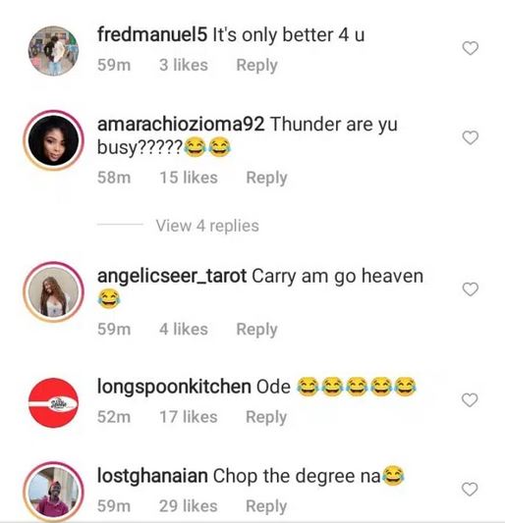Like lostghanaian's comment with heart icon

(470, 489)
